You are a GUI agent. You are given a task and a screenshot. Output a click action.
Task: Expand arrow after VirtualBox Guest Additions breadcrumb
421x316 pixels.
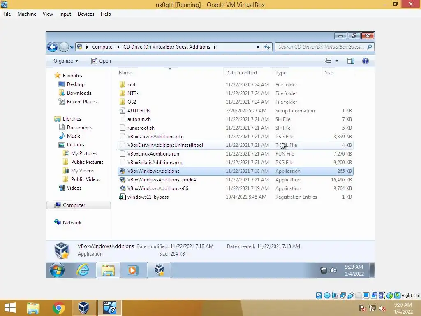(x=215, y=47)
